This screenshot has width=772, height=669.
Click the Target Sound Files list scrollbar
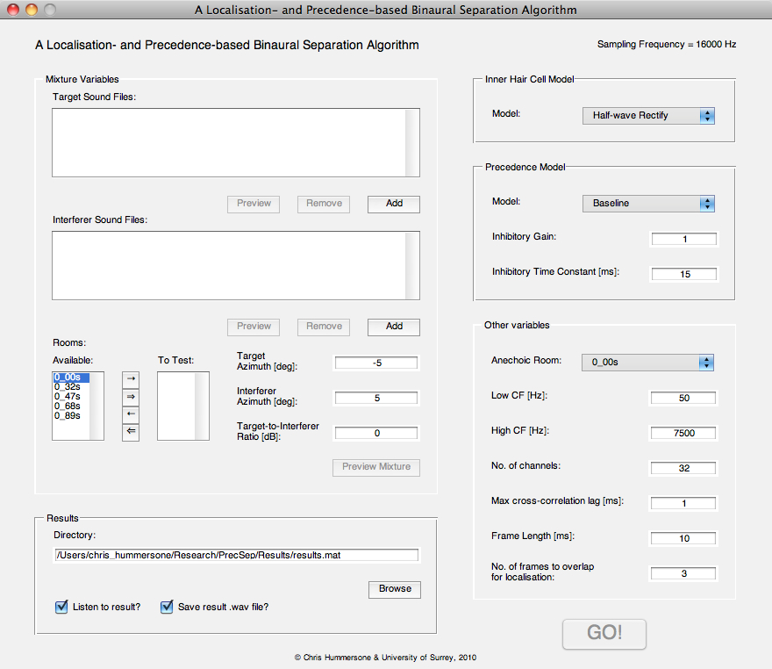click(x=412, y=143)
